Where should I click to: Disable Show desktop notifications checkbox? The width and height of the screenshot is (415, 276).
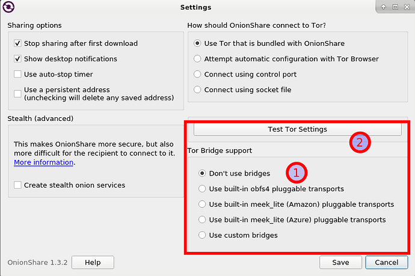(18, 59)
